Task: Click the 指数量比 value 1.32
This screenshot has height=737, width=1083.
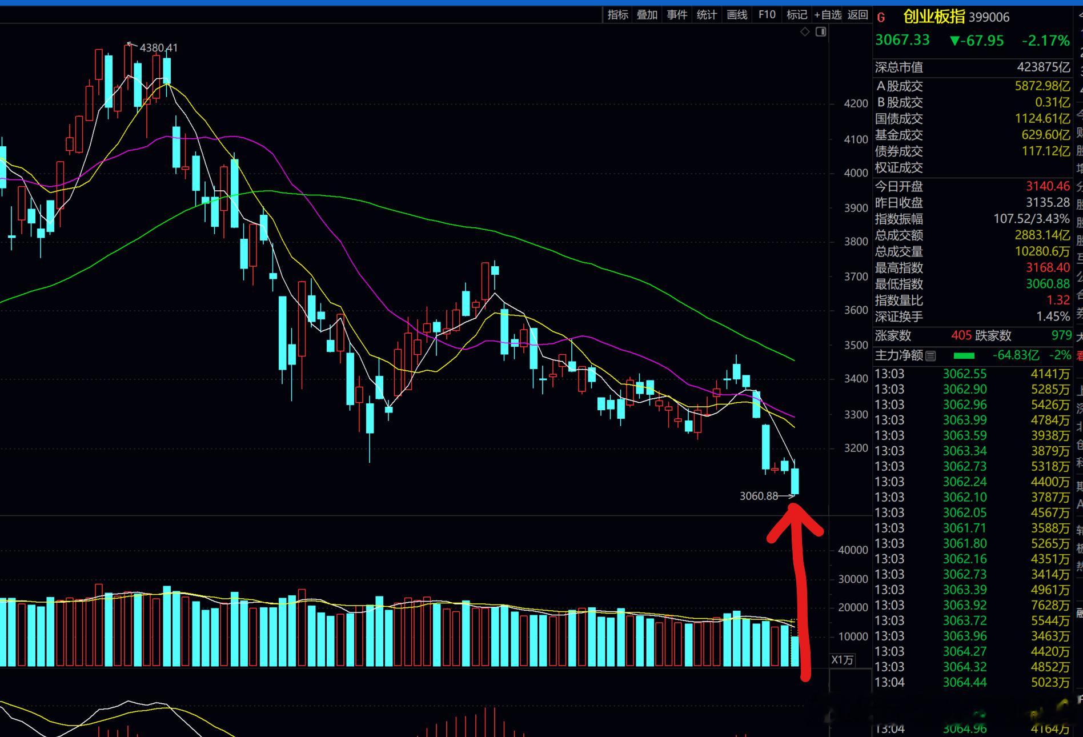Action: click(x=1058, y=301)
